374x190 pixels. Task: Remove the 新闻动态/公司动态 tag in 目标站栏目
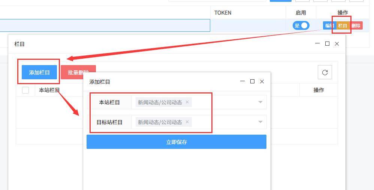coord(187,122)
